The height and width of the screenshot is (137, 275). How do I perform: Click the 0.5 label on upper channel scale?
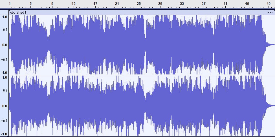tap(5, 30)
